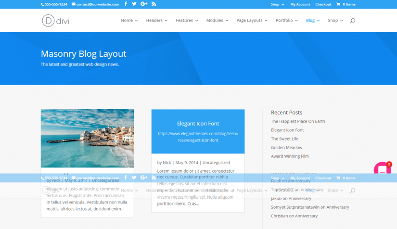Expand the Modules menu
Viewport: 397px width, 229px height.
coord(217,20)
